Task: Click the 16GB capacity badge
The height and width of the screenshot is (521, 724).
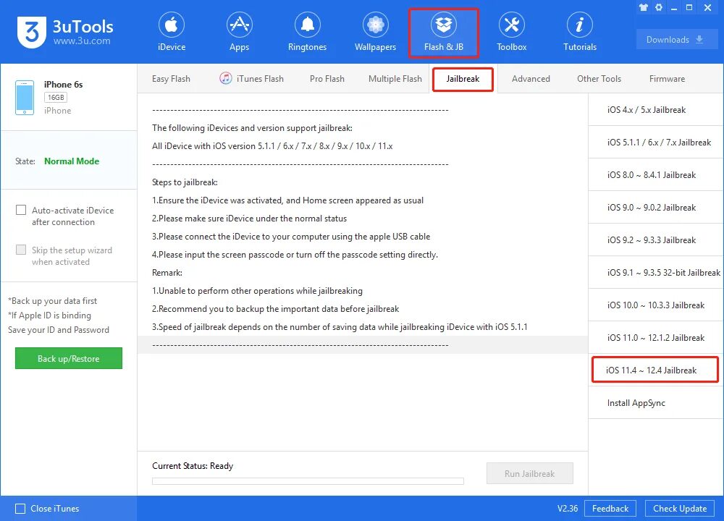Action: 56,98
